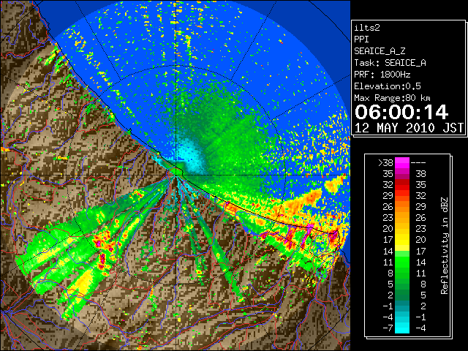Viewport: 468px width, 351px height.
Task: Pick the yellow band in reflectivity legend
Action: tap(402, 241)
